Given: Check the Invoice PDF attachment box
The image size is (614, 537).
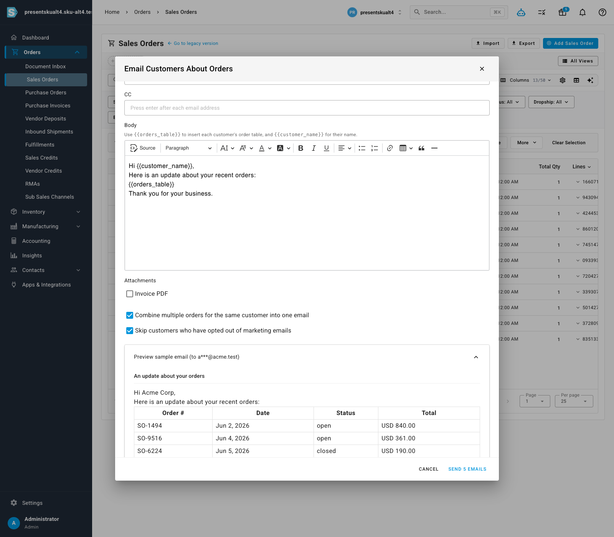Looking at the screenshot, I should point(130,294).
